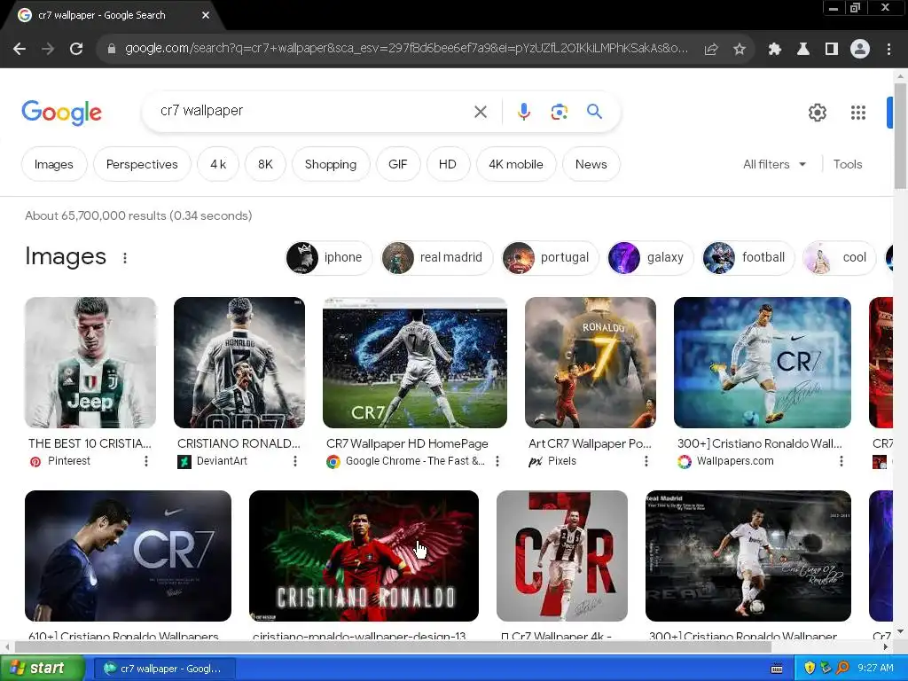The width and height of the screenshot is (908, 681).
Task: Open options for Google Chrome result
Action: 497,461
